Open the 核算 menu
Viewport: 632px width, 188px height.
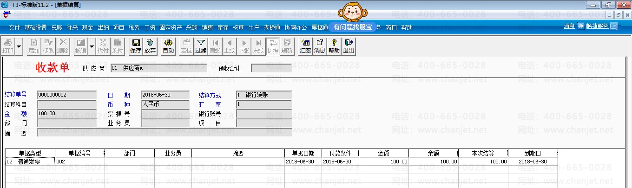(238, 27)
